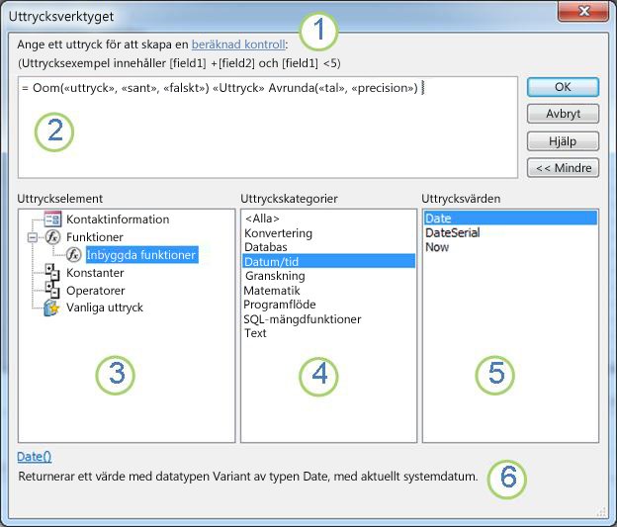This screenshot has width=617, height=527.
Task: Choose the Datum/tid category
Action: coord(328,261)
